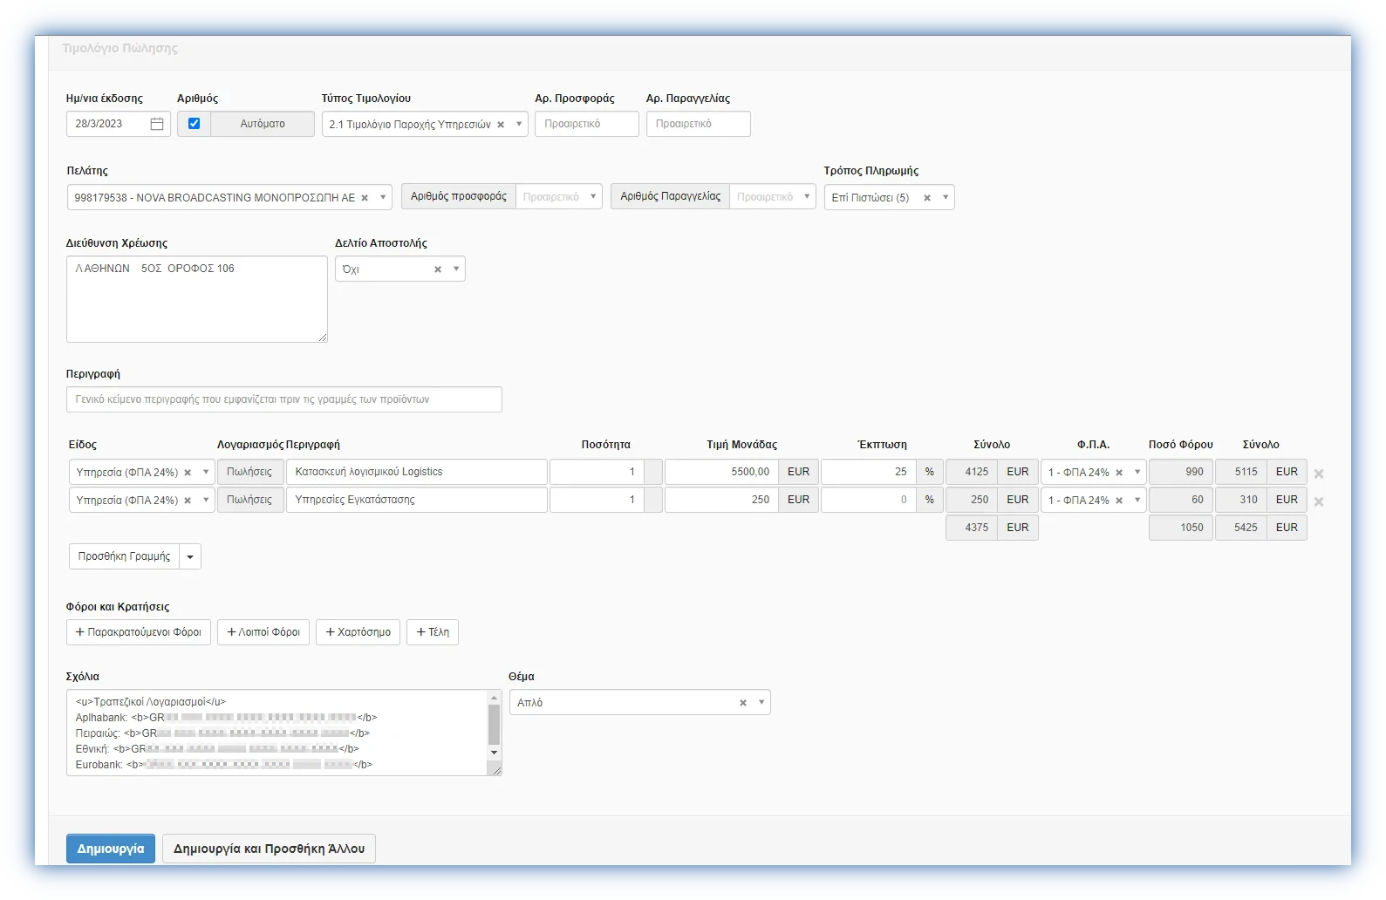Open the Προσθήκη Γραμμής split arrow

pyautogui.click(x=190, y=556)
